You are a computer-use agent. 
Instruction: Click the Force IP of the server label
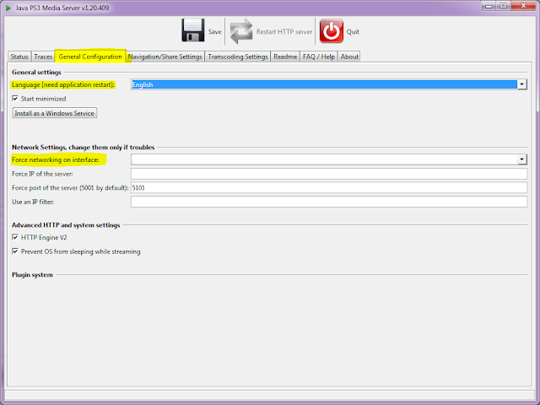(42, 174)
